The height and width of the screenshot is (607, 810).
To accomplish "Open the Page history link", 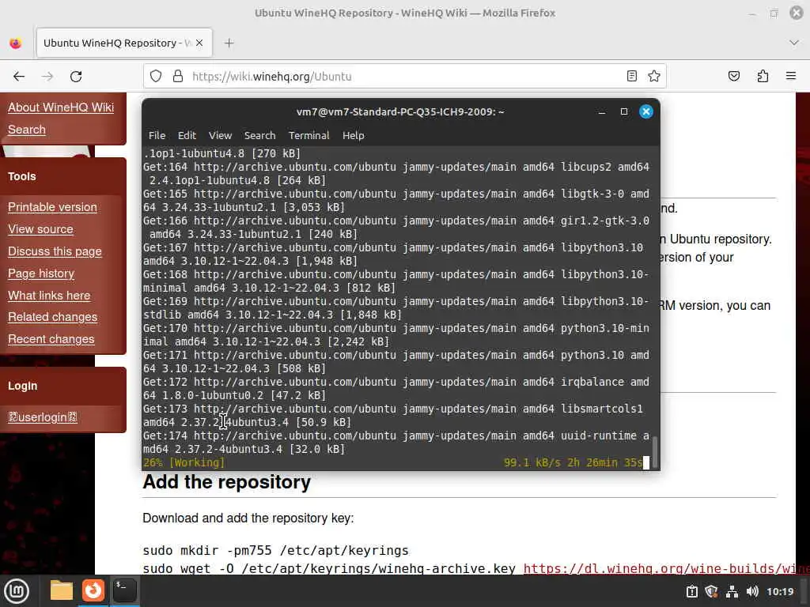I will (41, 273).
